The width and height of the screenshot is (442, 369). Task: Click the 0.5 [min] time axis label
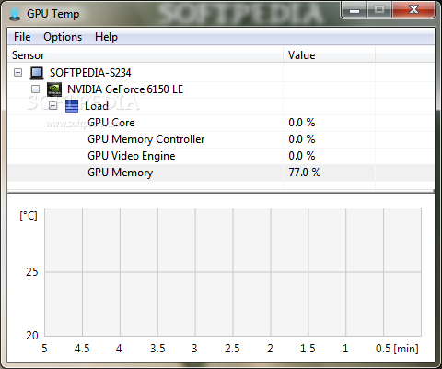coord(397,349)
